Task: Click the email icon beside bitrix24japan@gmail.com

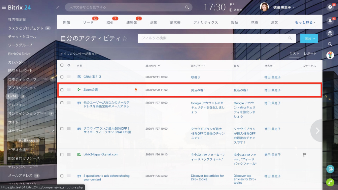Action: tap(79, 154)
